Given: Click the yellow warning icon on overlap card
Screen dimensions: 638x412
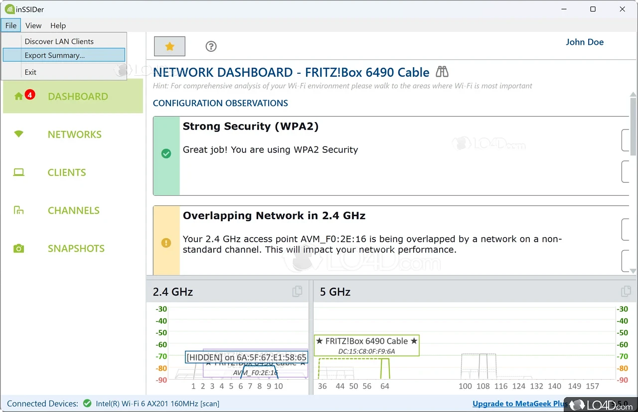Looking at the screenshot, I should pos(166,243).
